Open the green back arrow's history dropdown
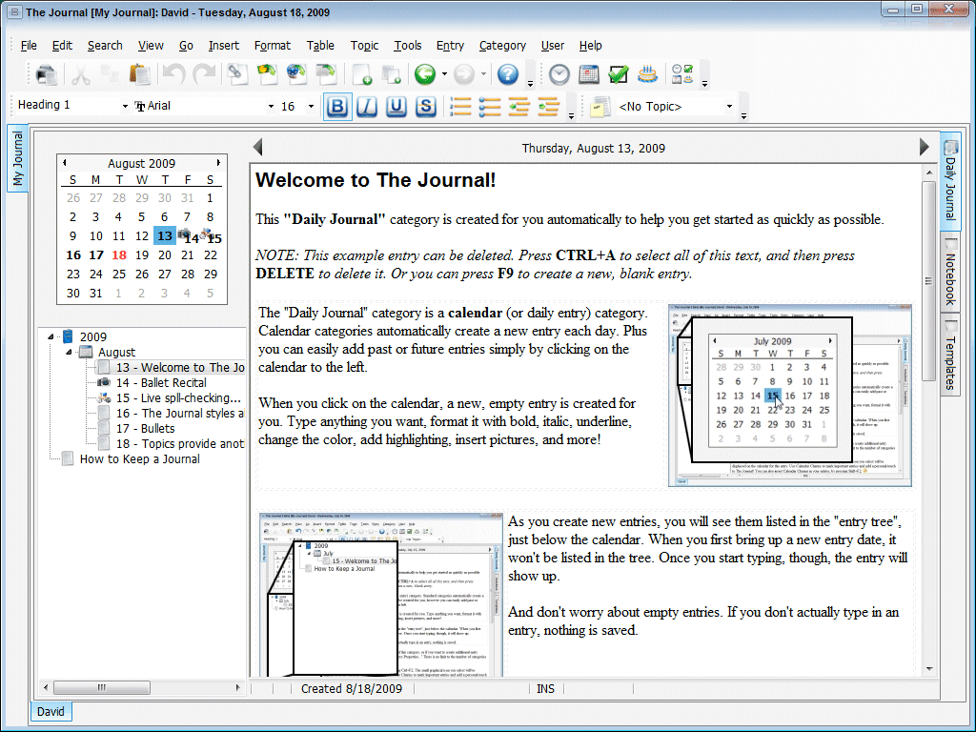Screen dimensions: 976x732 [x=444, y=74]
